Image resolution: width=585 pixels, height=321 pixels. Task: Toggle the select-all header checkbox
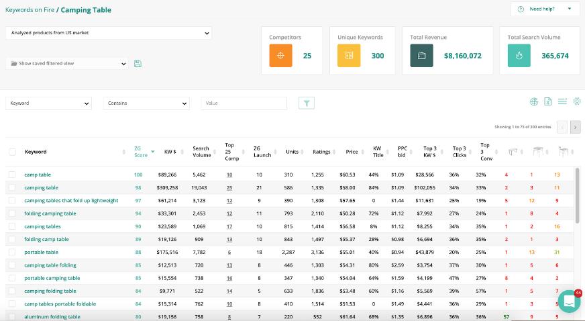[12, 152]
